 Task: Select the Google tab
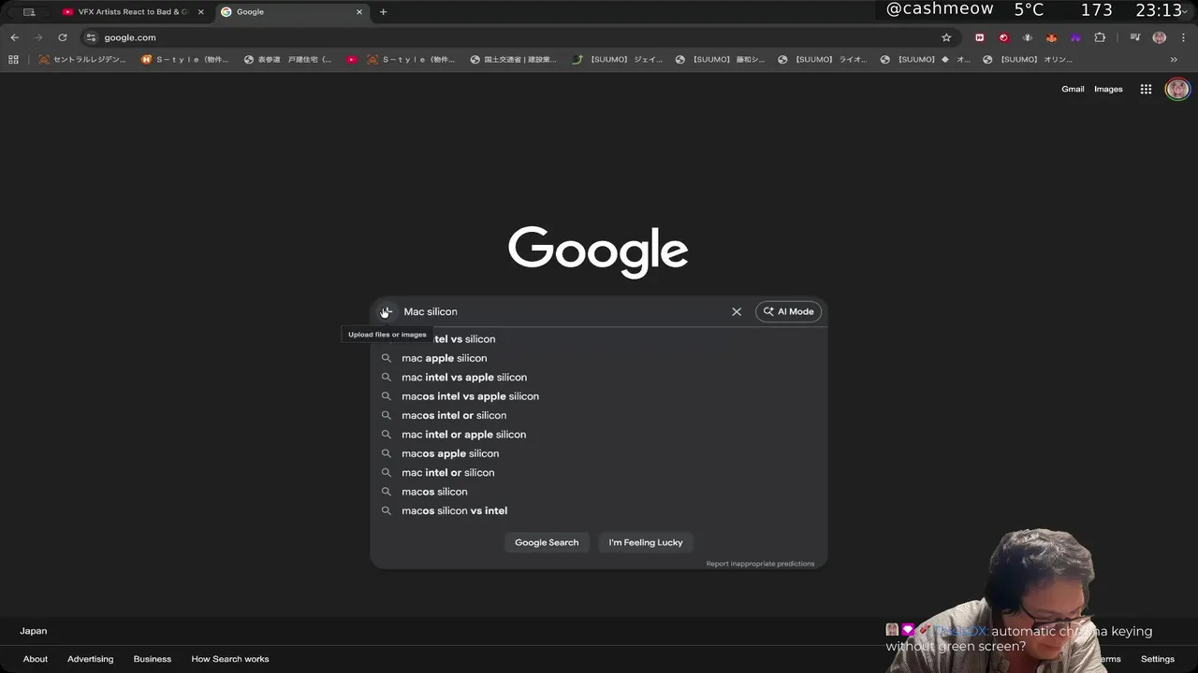click(293, 12)
